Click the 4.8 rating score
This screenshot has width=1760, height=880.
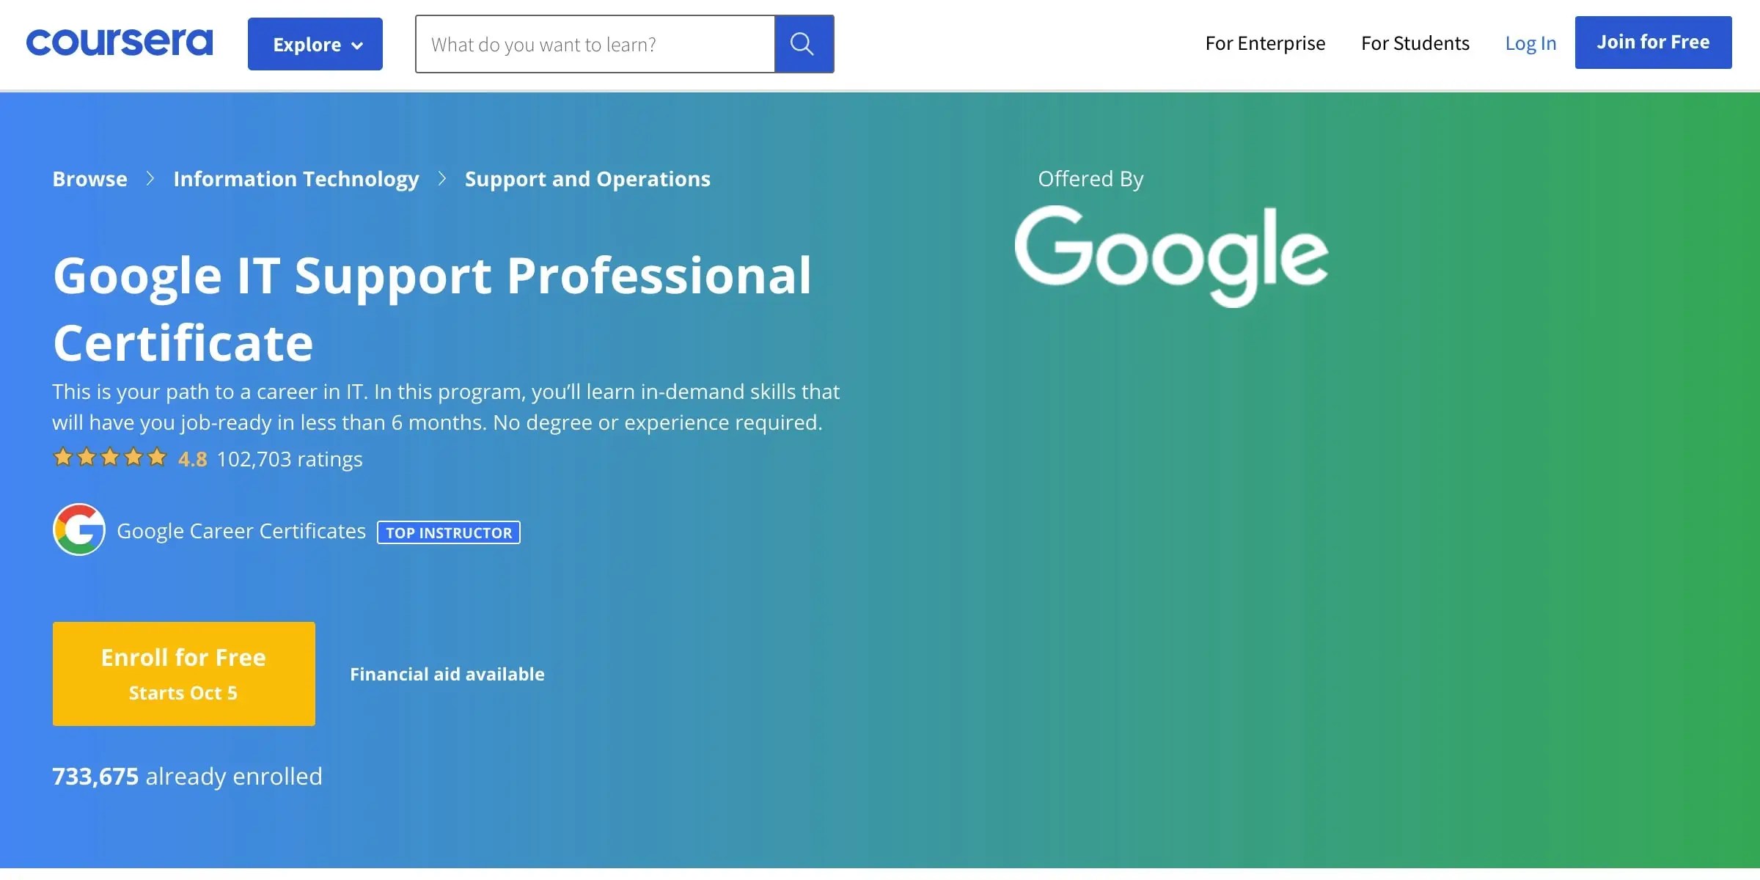(x=192, y=458)
